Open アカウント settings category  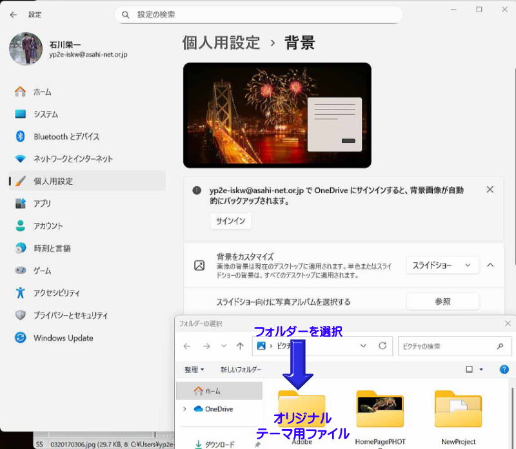click(48, 226)
